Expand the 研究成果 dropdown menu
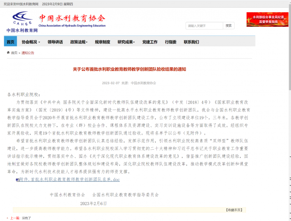 (126, 42)
